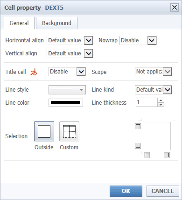Open the Vertical align dropdown

70,53
